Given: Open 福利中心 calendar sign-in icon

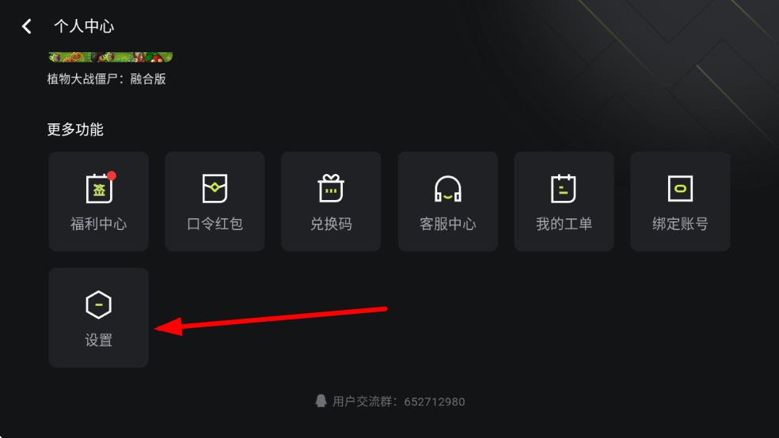Looking at the screenshot, I should pos(100,189).
